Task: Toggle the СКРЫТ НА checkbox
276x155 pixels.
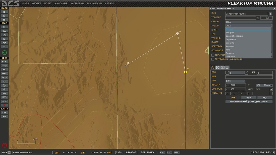Action: coord(213,55)
